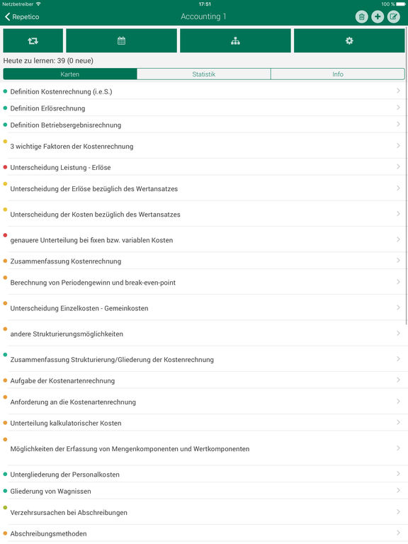This screenshot has height=544, width=408.
Task: Open card Verzehrsursachen bei Abschreibungen
Action: click(204, 511)
